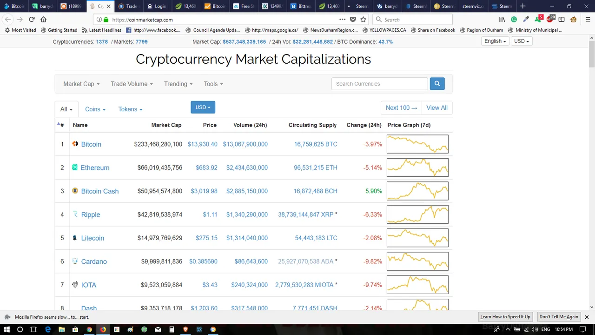The width and height of the screenshot is (595, 335).
Task: Click the browser Search box
Action: tap(413, 20)
